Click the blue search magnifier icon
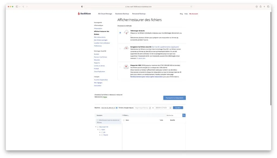Screen dimensions: 277x158 click(184, 115)
